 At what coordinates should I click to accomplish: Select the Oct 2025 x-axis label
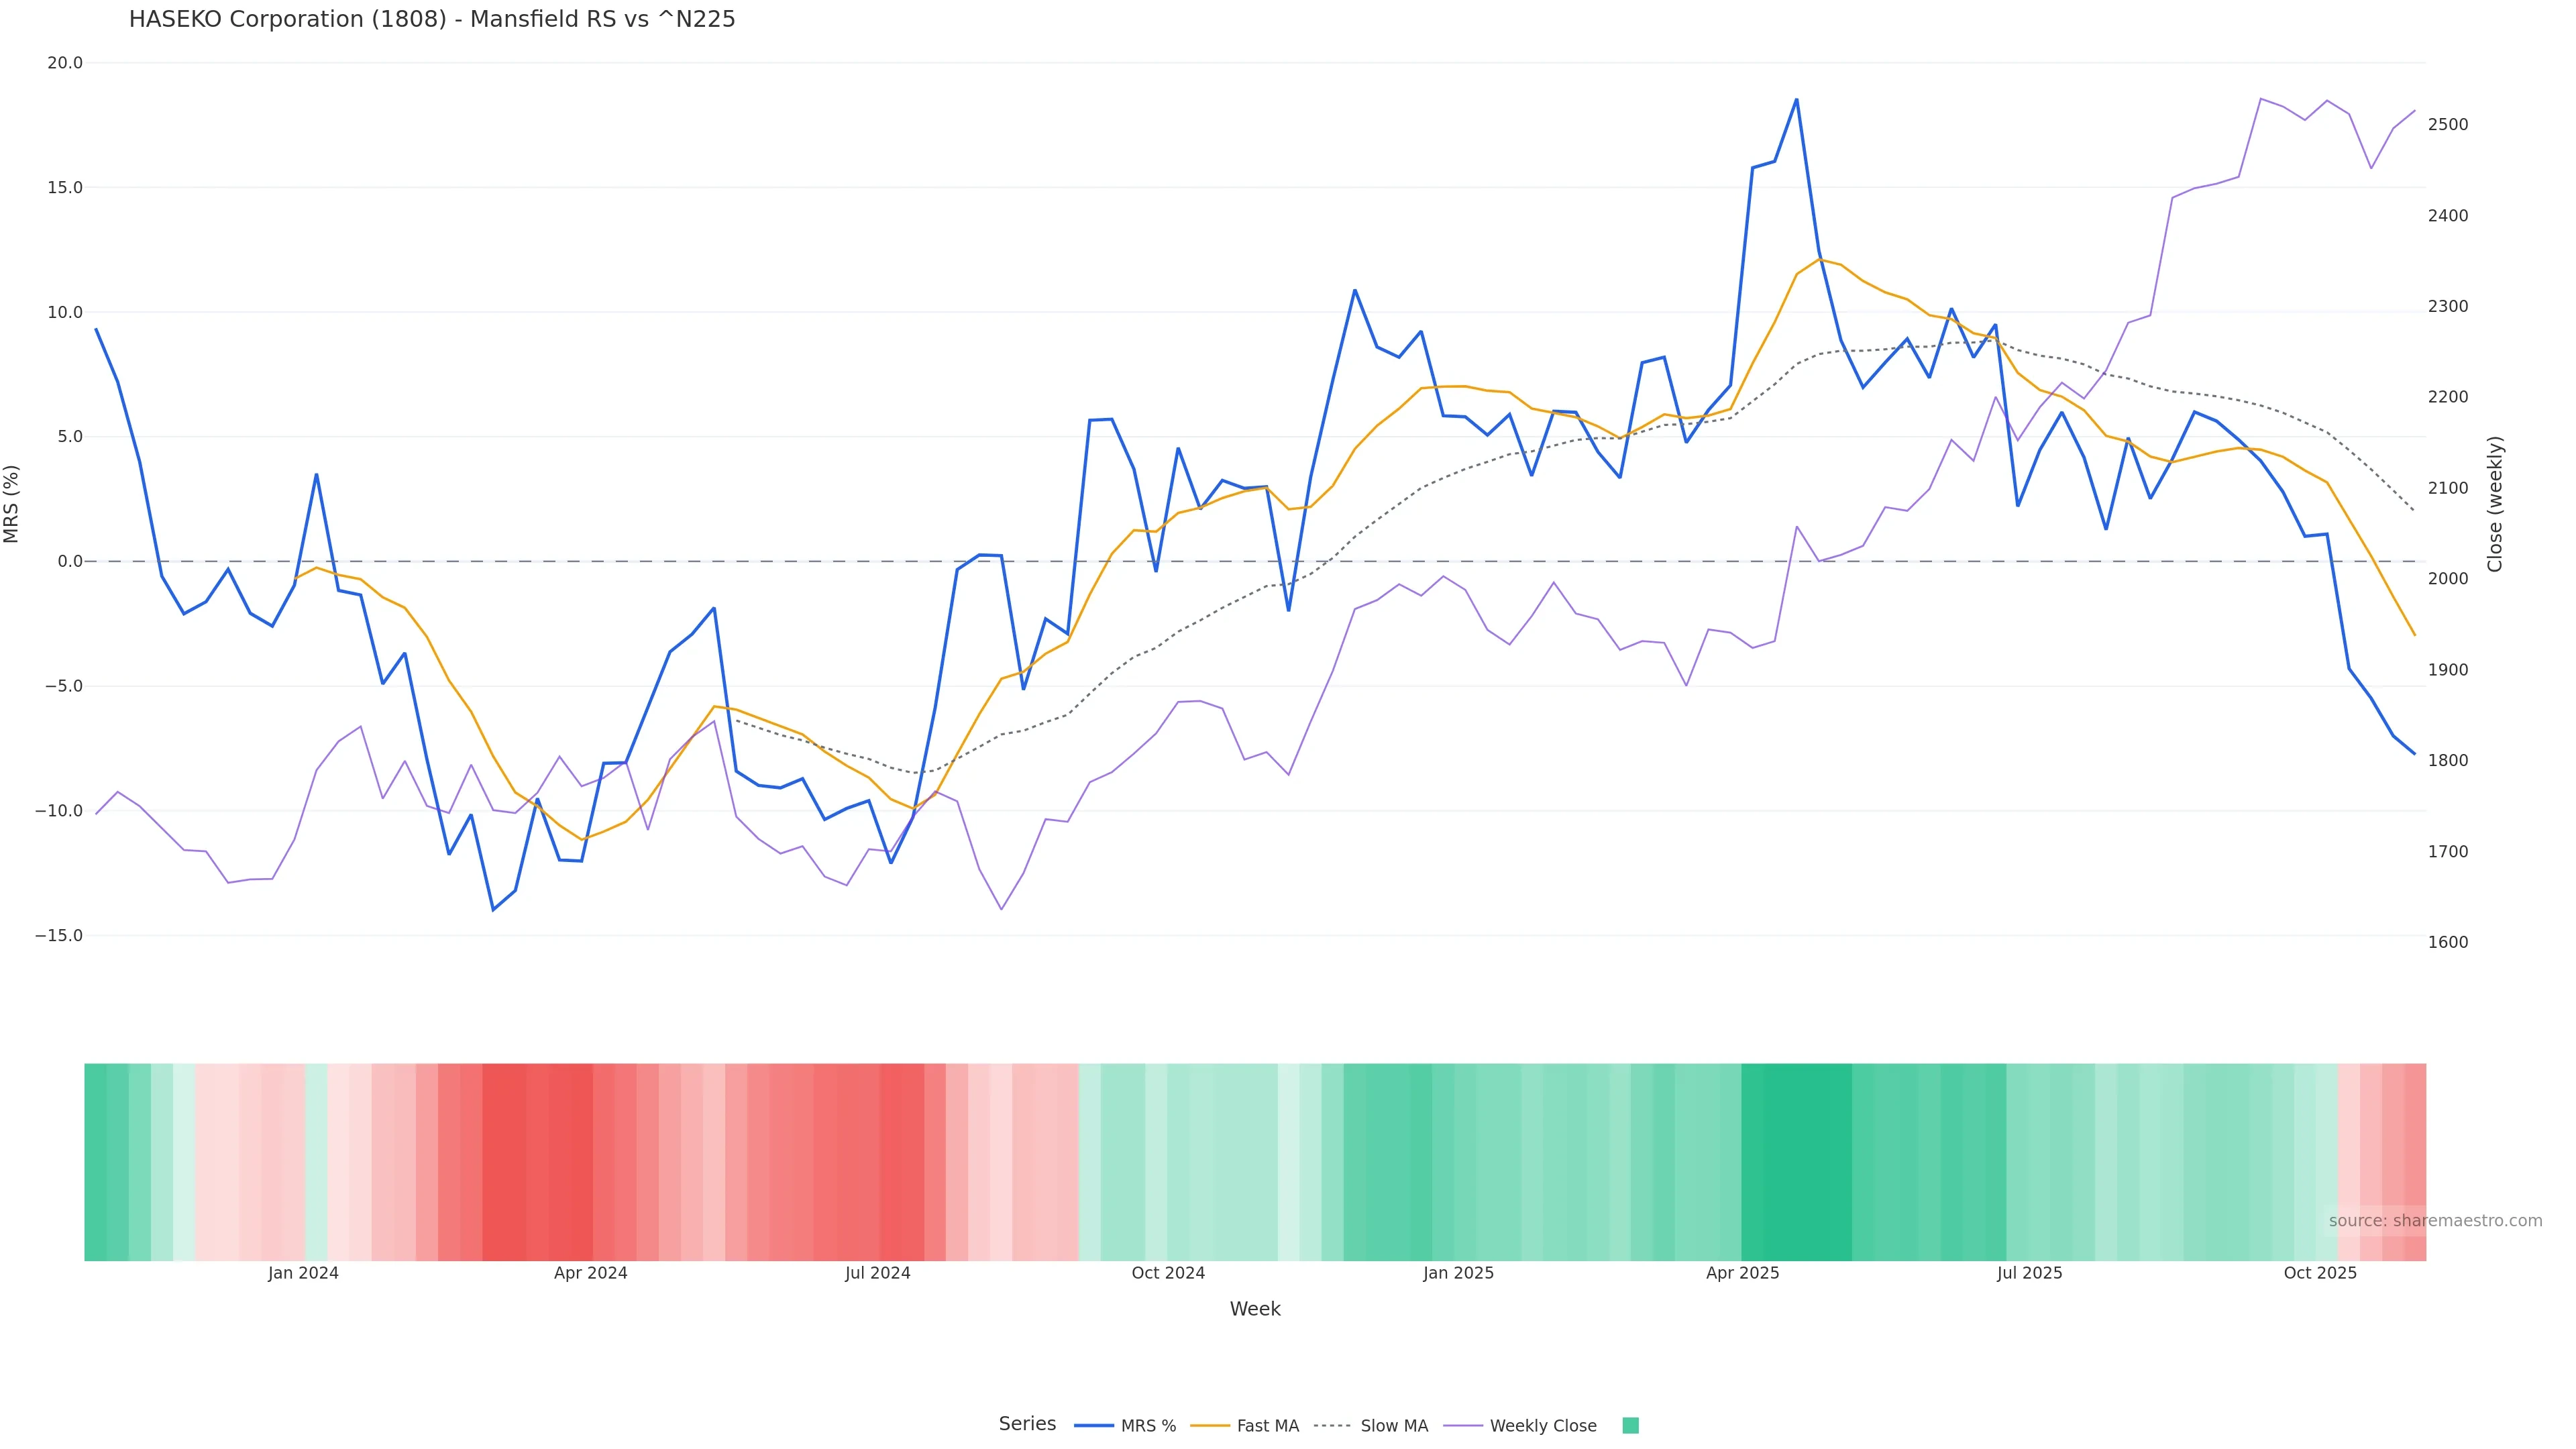coord(2320,1273)
